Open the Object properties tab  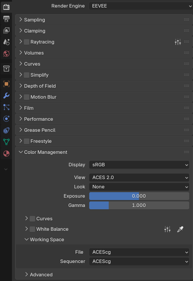pyautogui.click(x=6, y=84)
